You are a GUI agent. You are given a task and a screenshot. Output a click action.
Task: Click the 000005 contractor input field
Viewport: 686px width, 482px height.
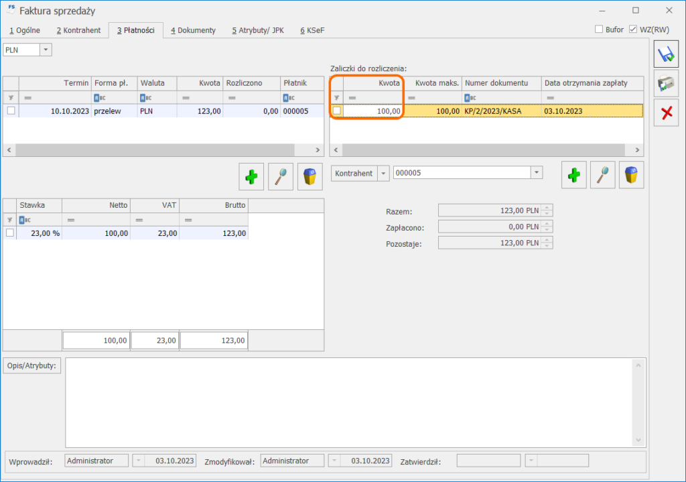tap(462, 173)
